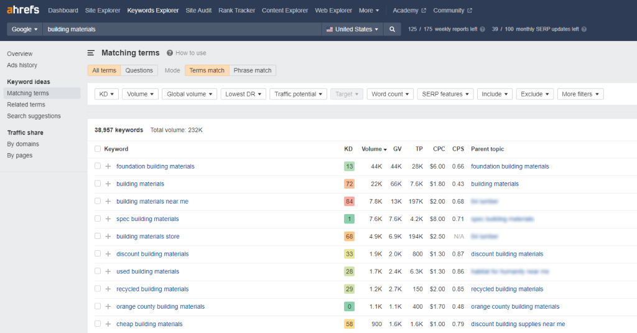Open the KD filter dropdown
Image resolution: width=637 pixels, height=333 pixels.
coord(106,94)
